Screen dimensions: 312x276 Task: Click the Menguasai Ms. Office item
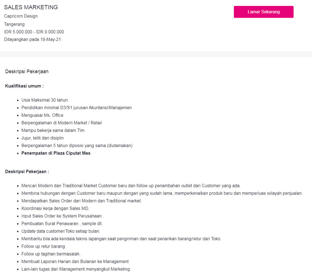pos(42,115)
